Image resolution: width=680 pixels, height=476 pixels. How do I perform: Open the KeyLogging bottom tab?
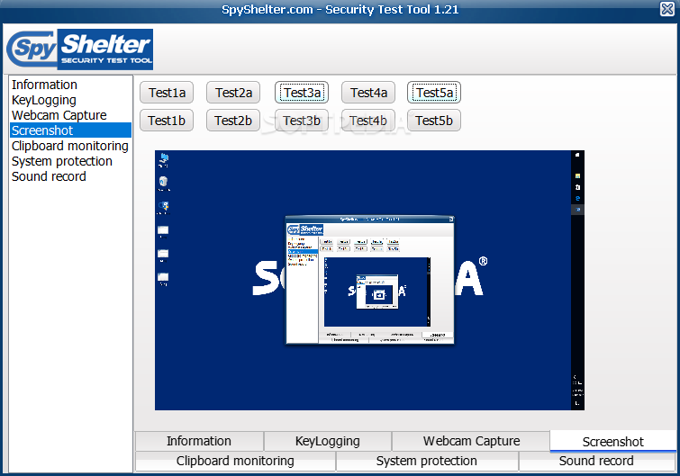click(x=328, y=441)
